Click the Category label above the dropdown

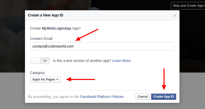click(x=37, y=73)
